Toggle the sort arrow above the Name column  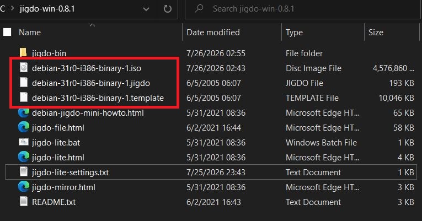92,25
